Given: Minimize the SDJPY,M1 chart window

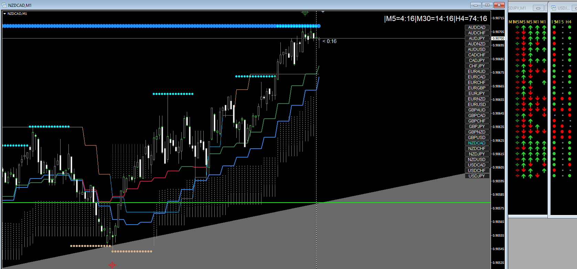Looking at the screenshot, I should [x=538, y=8].
